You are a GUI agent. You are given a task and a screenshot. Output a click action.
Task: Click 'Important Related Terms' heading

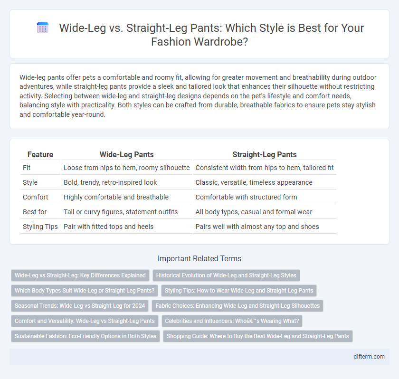(199, 258)
